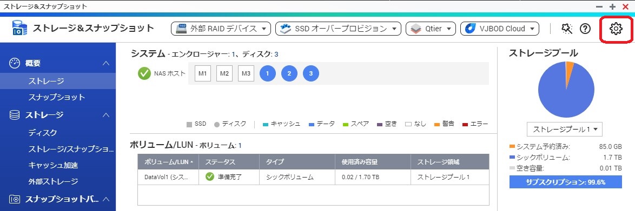Click the サブスクリプション 99.6% bar
Screen dimensions: 635x211
[x=565, y=182]
